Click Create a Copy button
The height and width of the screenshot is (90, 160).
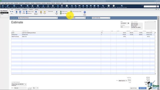pos(30,12)
